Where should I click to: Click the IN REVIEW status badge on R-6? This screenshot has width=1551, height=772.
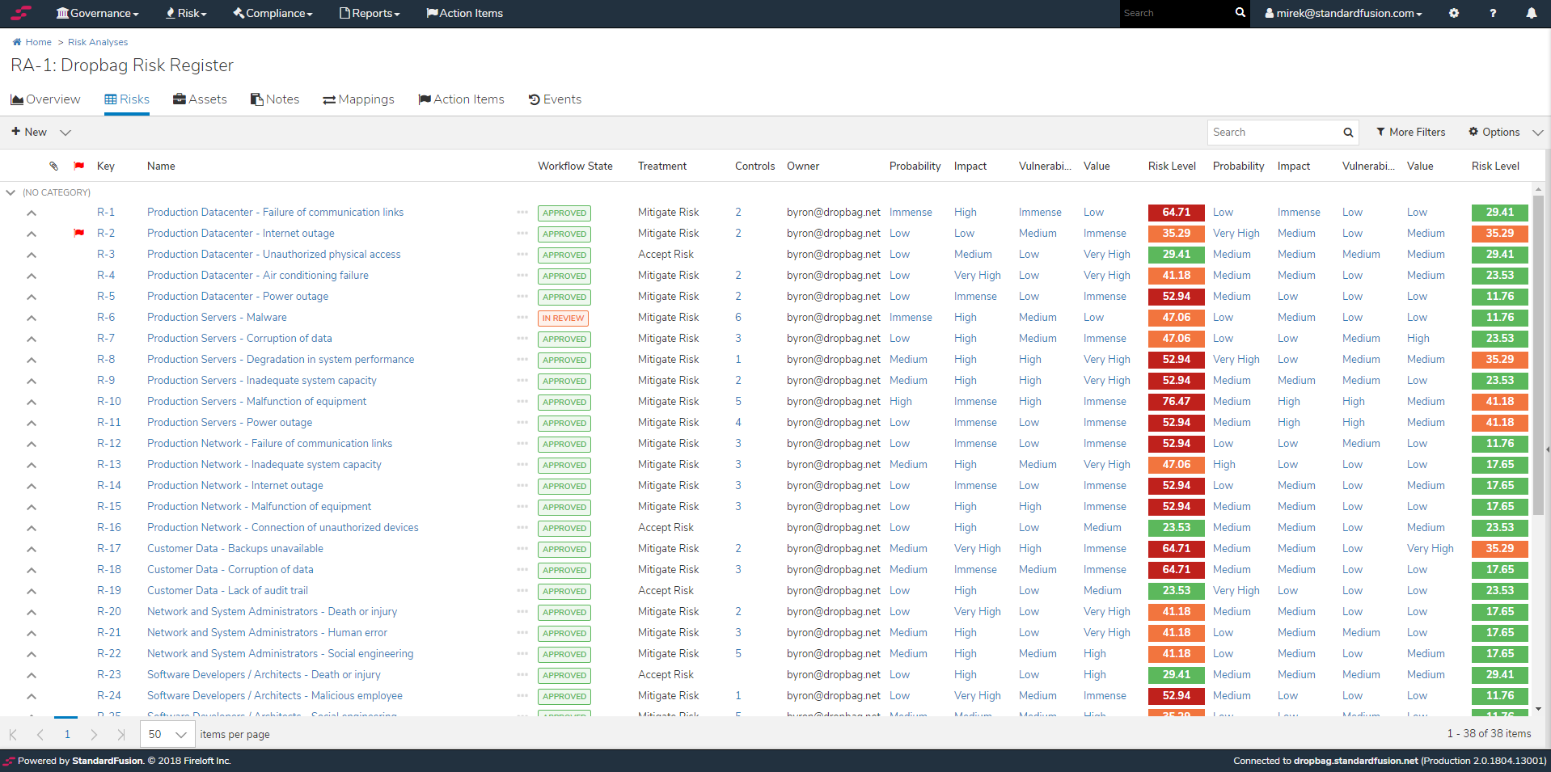(563, 319)
